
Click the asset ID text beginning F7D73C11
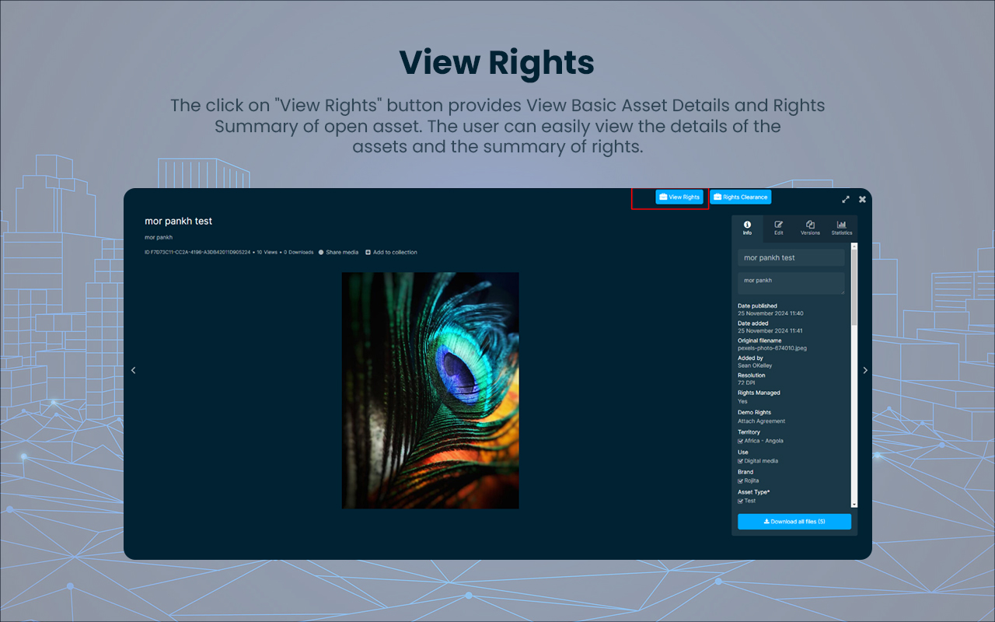pos(197,253)
